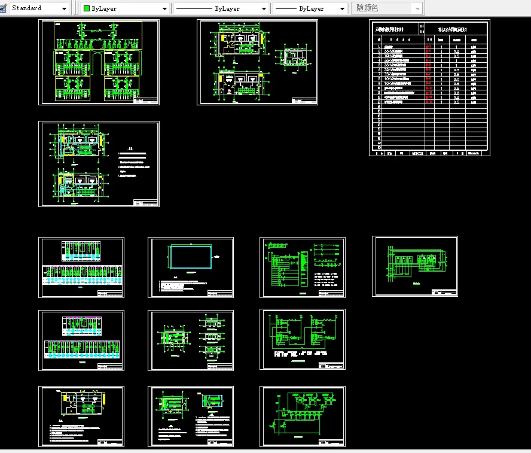The image size is (531, 453).
Task: Select the lower switchgear cabinet lineup sheet
Action: point(81,340)
